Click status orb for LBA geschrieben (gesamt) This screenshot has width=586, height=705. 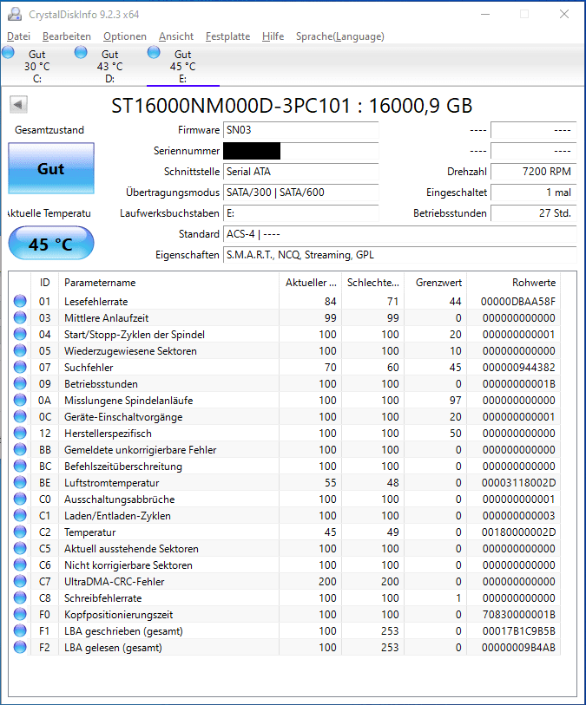20,630
